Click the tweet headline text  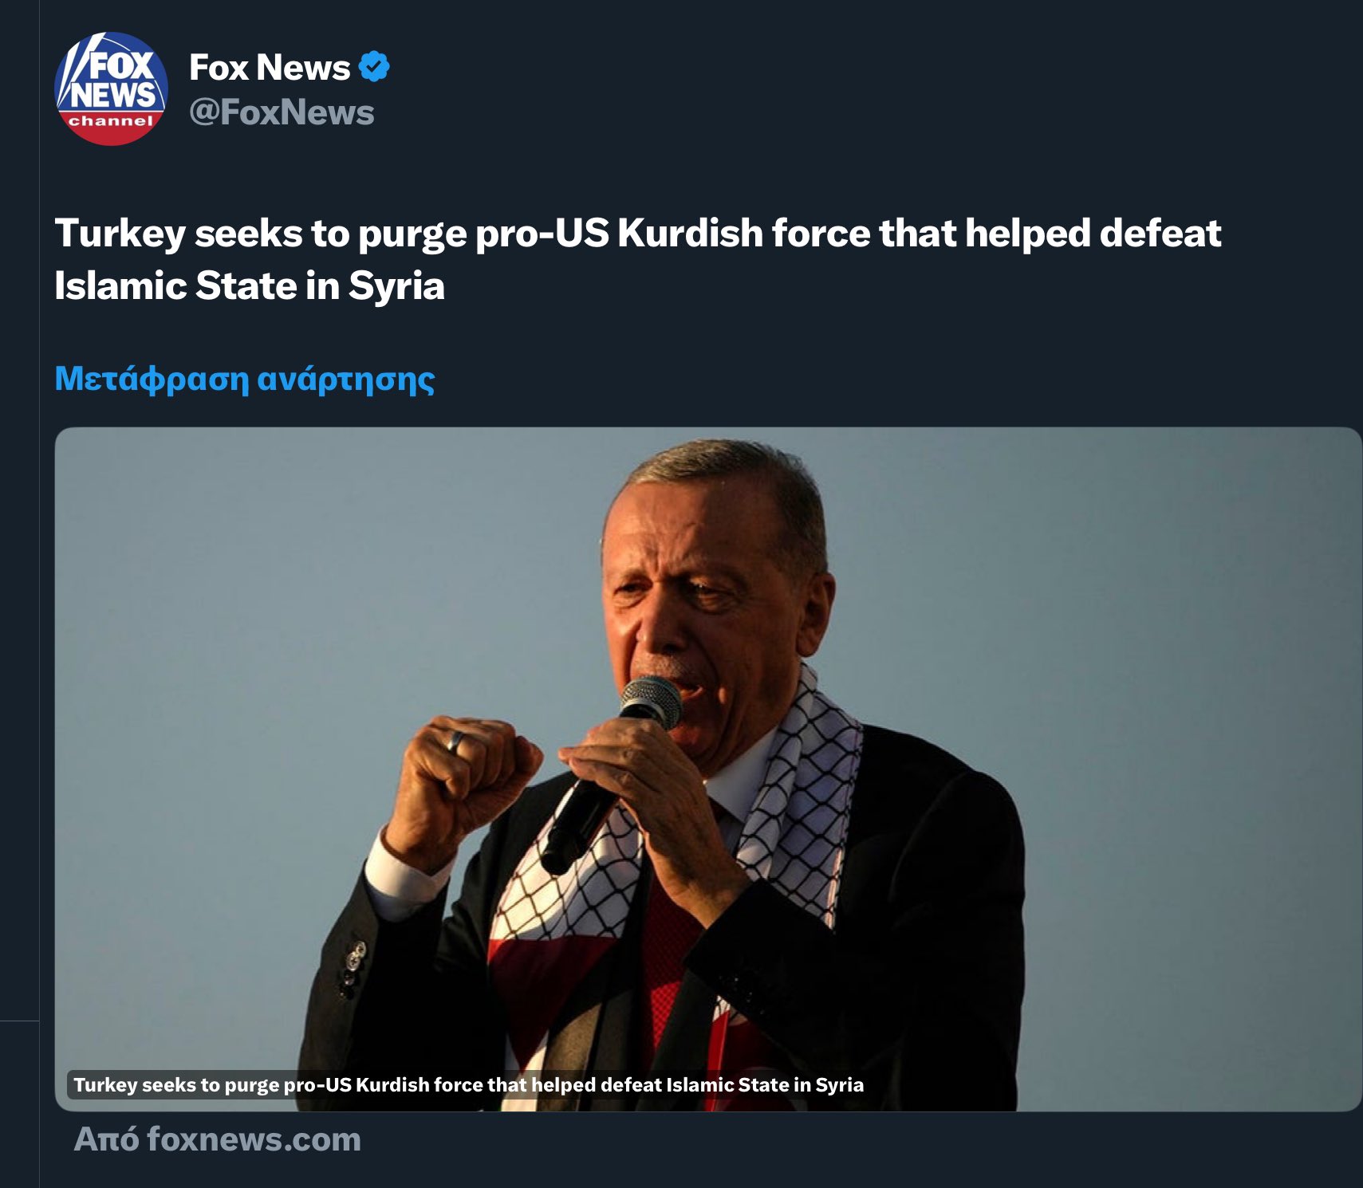[637, 259]
